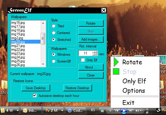Click the taskbar media player play button
Image resolution: width=166 pixels, height=115 pixels.
click(124, 111)
